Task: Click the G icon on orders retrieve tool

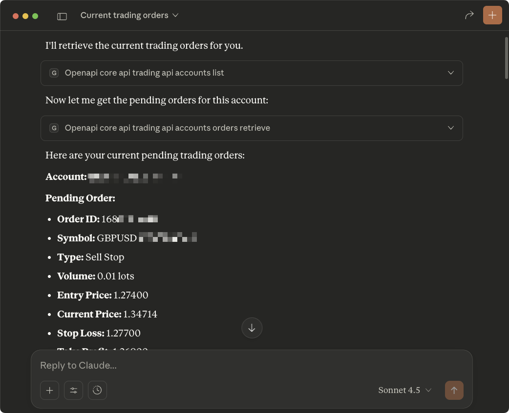Action: [x=54, y=128]
